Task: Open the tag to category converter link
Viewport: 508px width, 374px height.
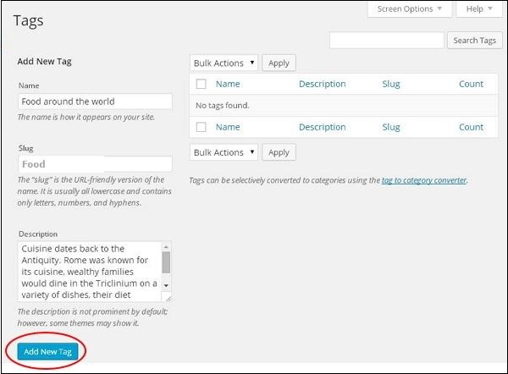Action: (x=423, y=180)
